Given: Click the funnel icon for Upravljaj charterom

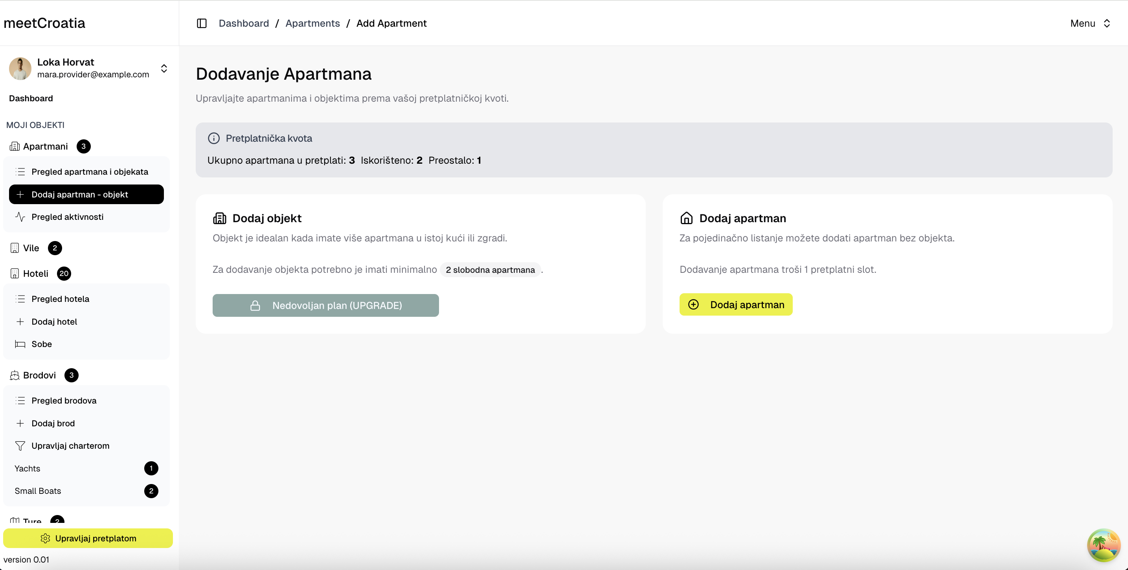Looking at the screenshot, I should coord(20,446).
